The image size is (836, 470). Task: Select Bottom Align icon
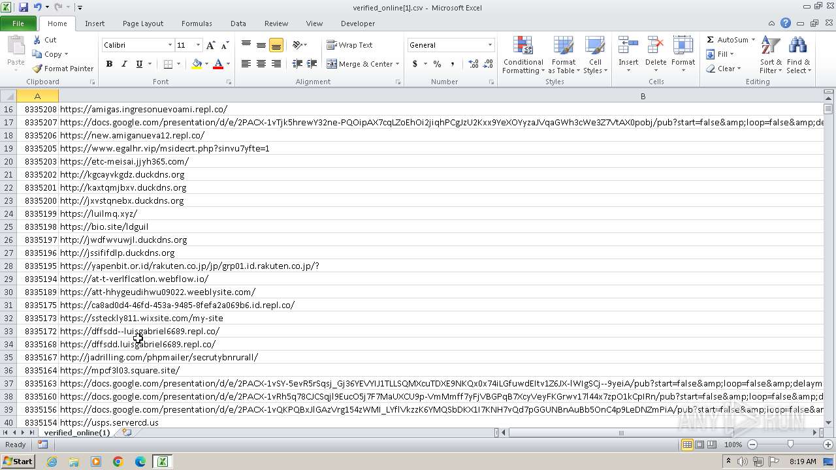point(276,45)
